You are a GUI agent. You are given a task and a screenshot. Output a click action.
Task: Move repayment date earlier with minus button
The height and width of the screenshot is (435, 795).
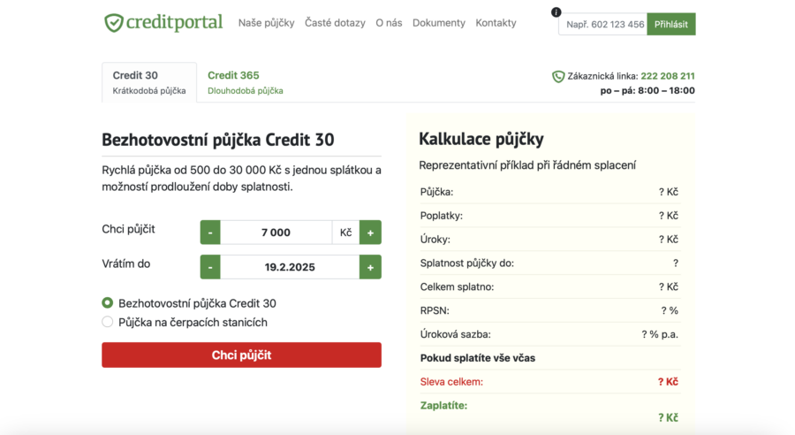coord(210,267)
